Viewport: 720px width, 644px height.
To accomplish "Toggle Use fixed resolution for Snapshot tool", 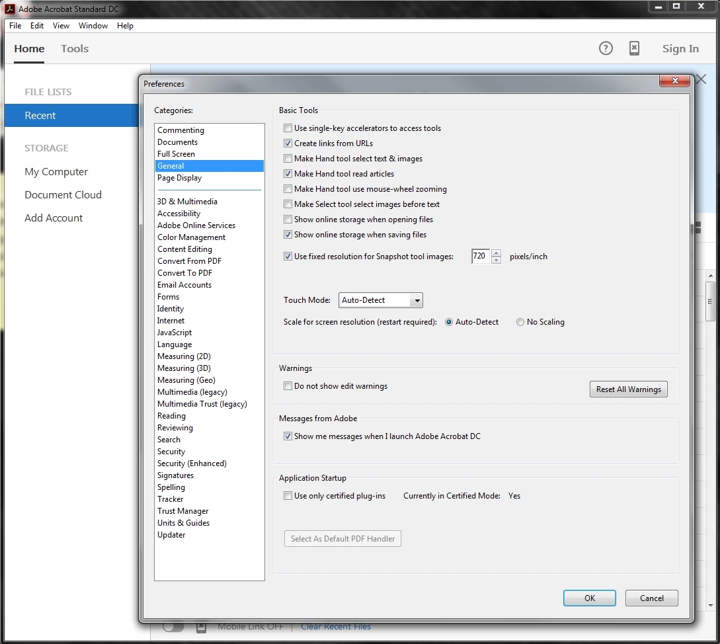I will 288,257.
